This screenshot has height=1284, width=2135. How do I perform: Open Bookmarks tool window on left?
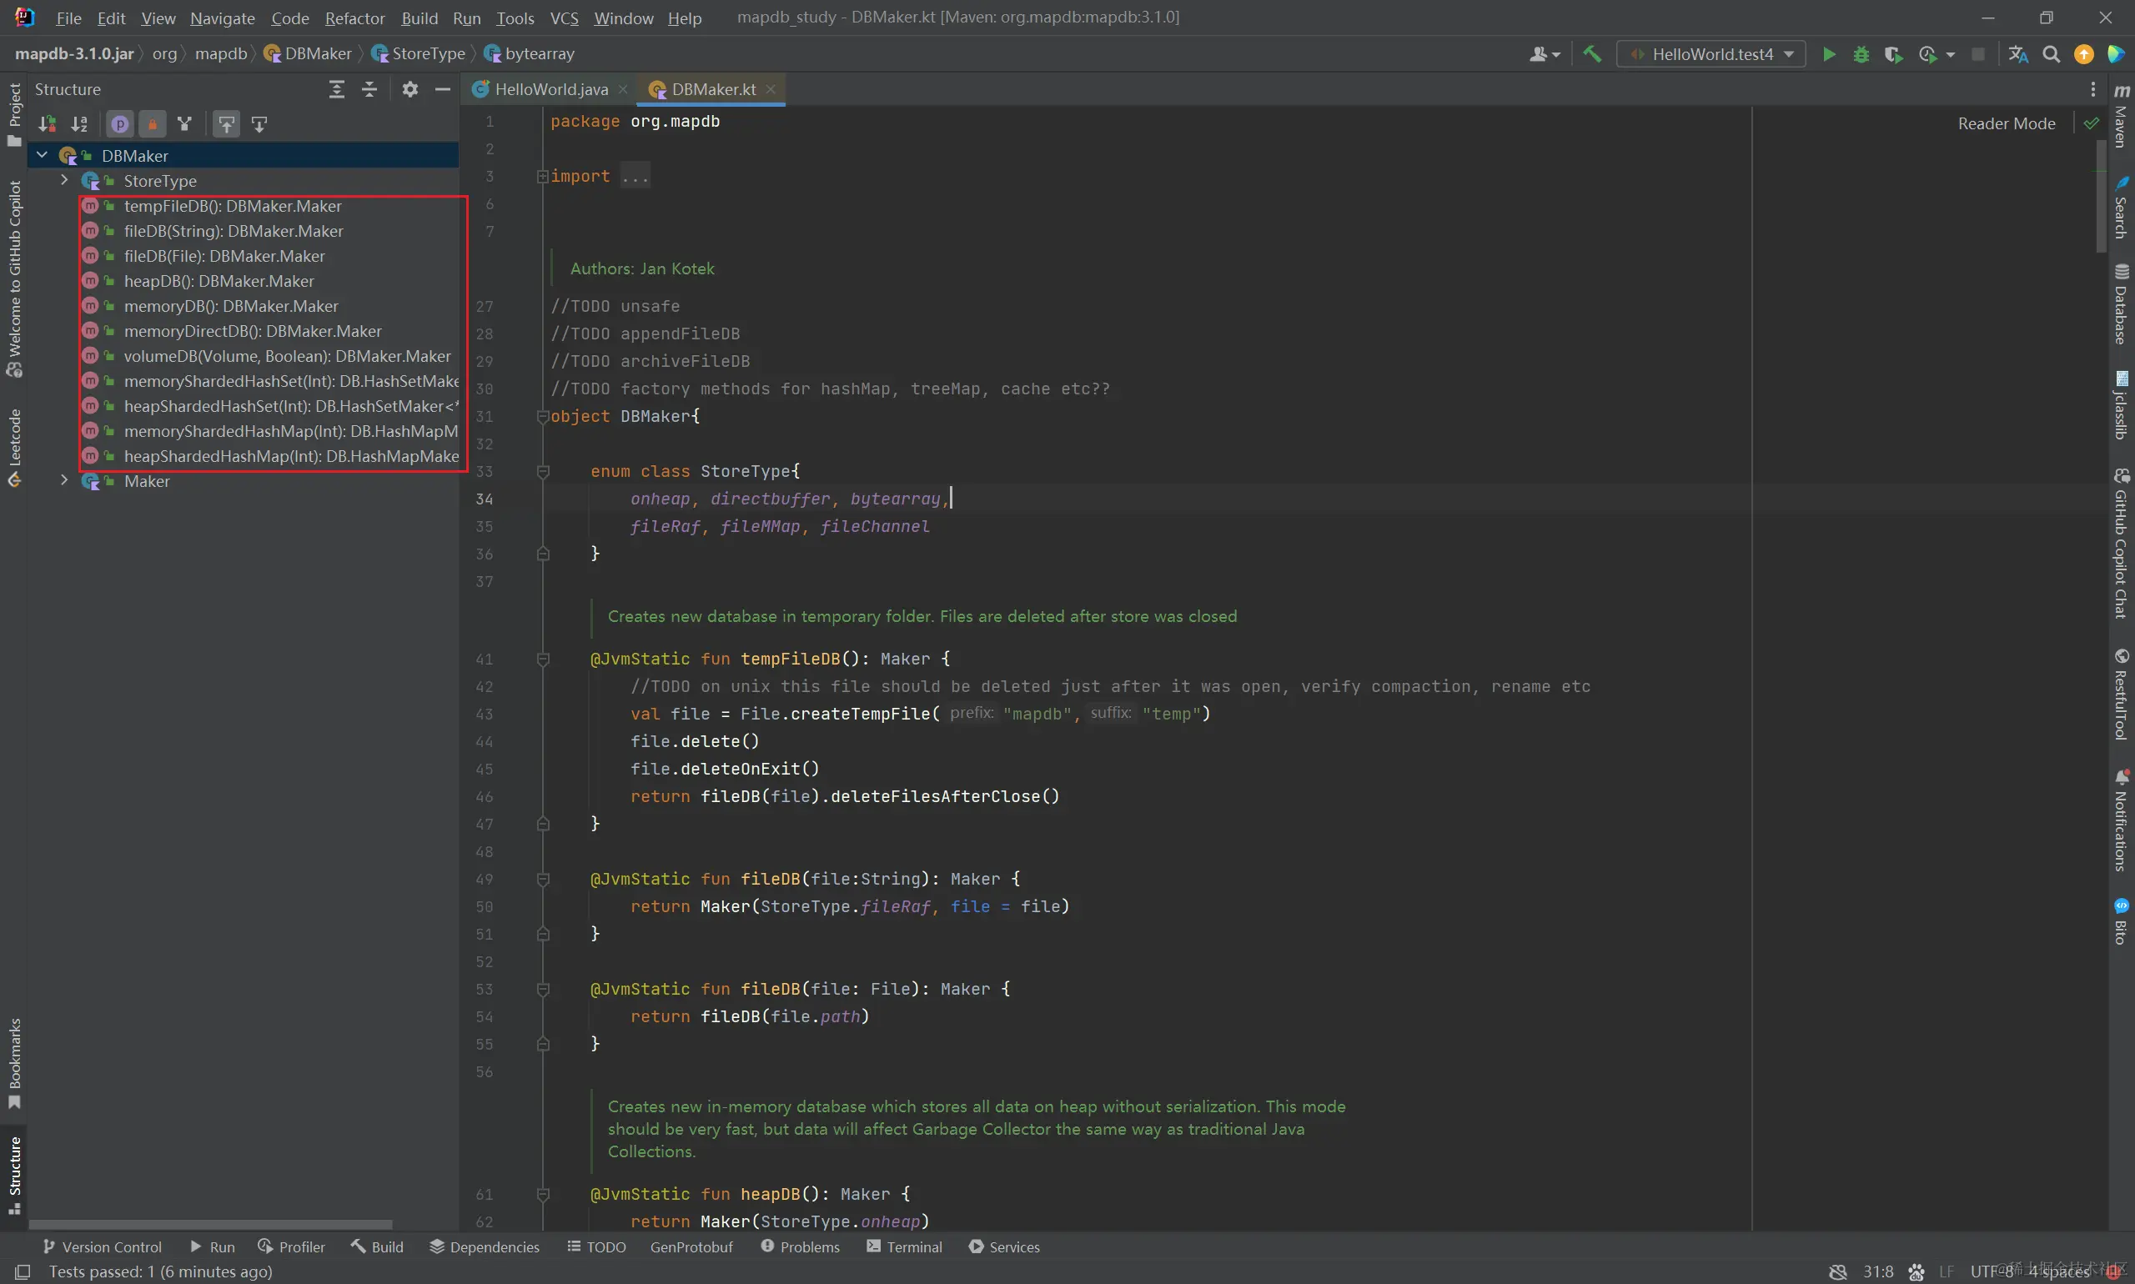(x=14, y=1063)
